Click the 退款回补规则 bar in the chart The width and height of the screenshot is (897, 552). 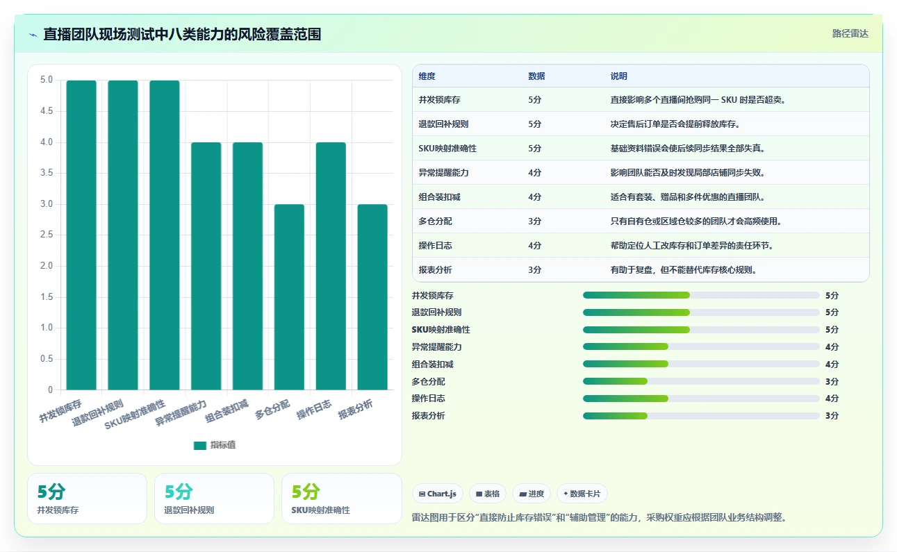pos(123,235)
